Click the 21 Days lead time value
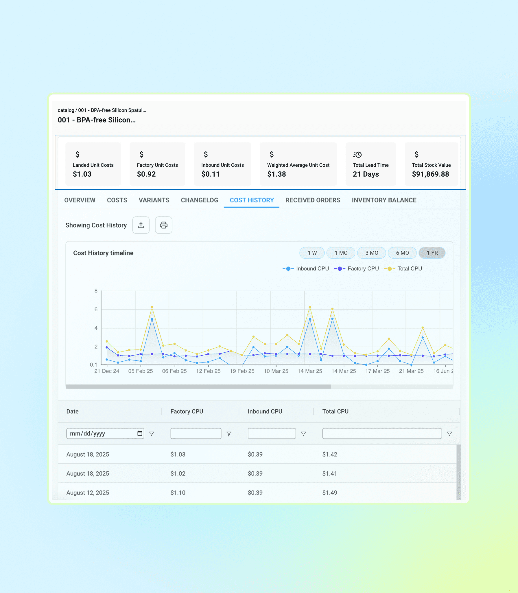Screen dimensions: 518x593 coord(366,174)
